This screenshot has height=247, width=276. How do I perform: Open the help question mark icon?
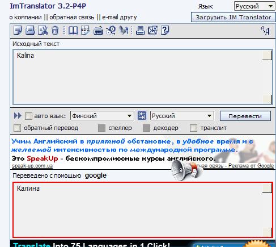(x=165, y=30)
